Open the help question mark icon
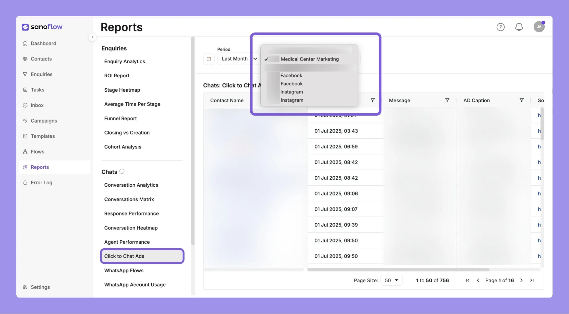 pos(500,27)
